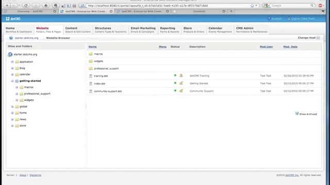Go back with browser back arrow
This screenshot has height=185, width=330.
7,6
